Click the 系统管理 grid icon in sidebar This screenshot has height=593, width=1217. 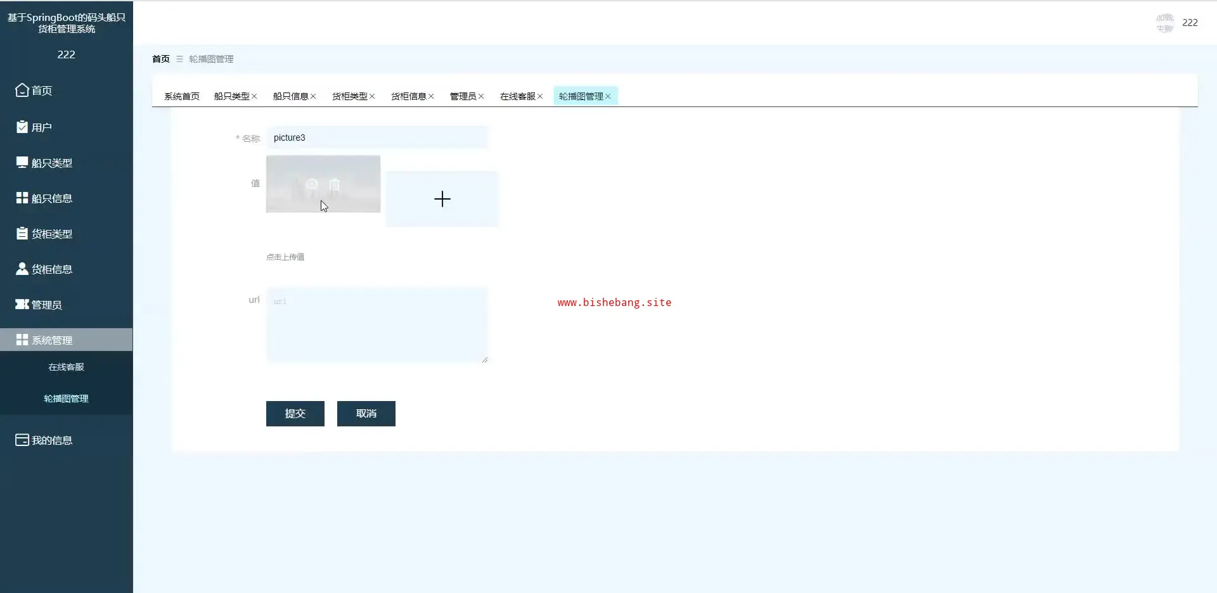[22, 340]
